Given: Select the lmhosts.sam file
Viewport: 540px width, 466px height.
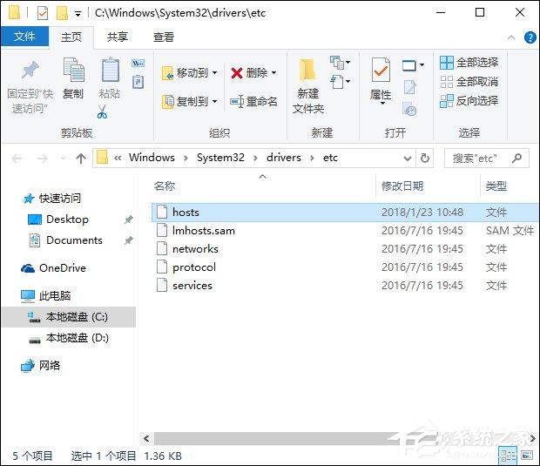Looking at the screenshot, I should (345, 231).
